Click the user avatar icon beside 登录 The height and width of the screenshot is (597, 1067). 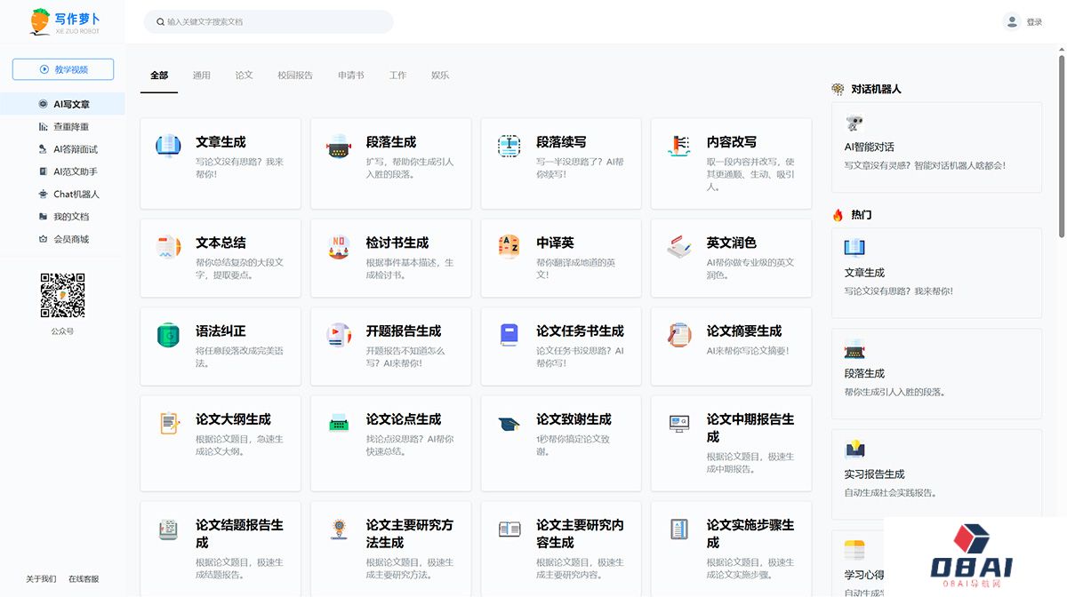point(1012,21)
